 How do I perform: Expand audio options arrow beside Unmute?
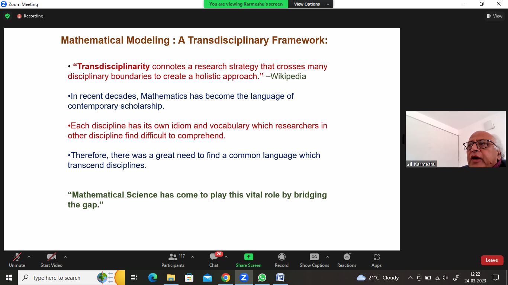pos(29,257)
